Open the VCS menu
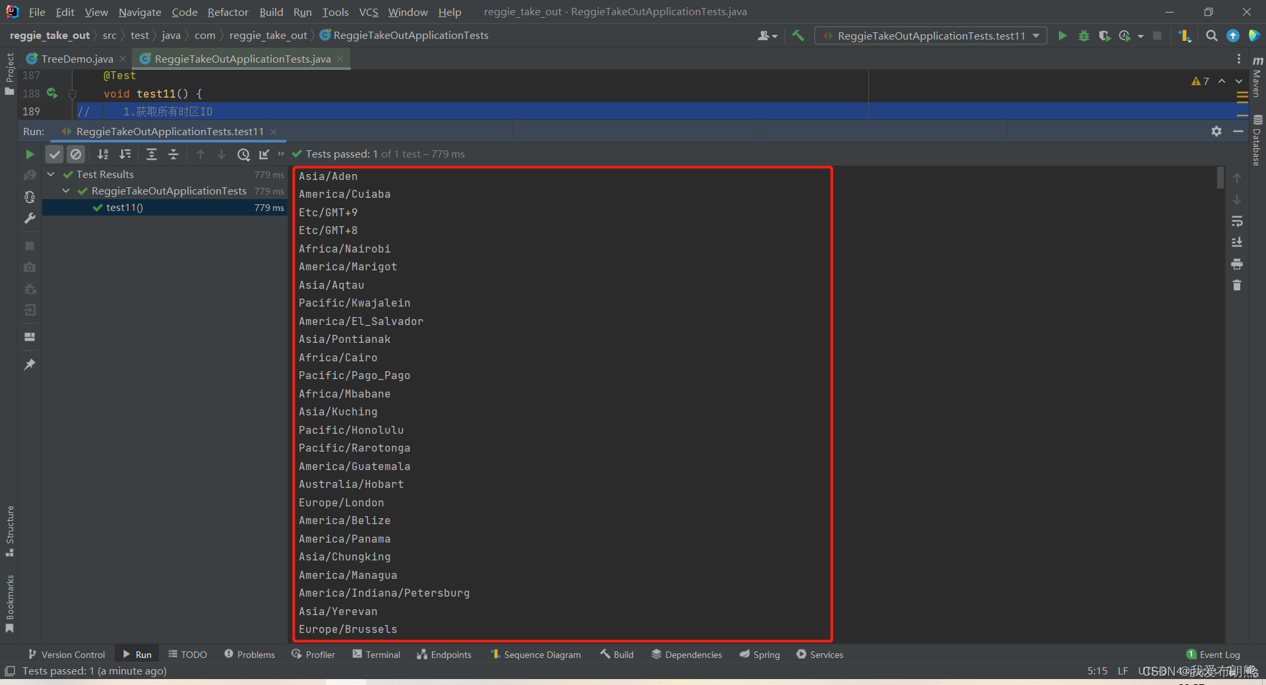 369,12
